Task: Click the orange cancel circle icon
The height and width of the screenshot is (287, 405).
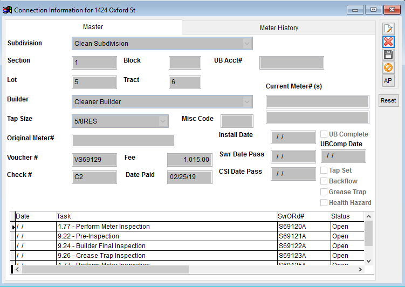Action: pyautogui.click(x=388, y=68)
